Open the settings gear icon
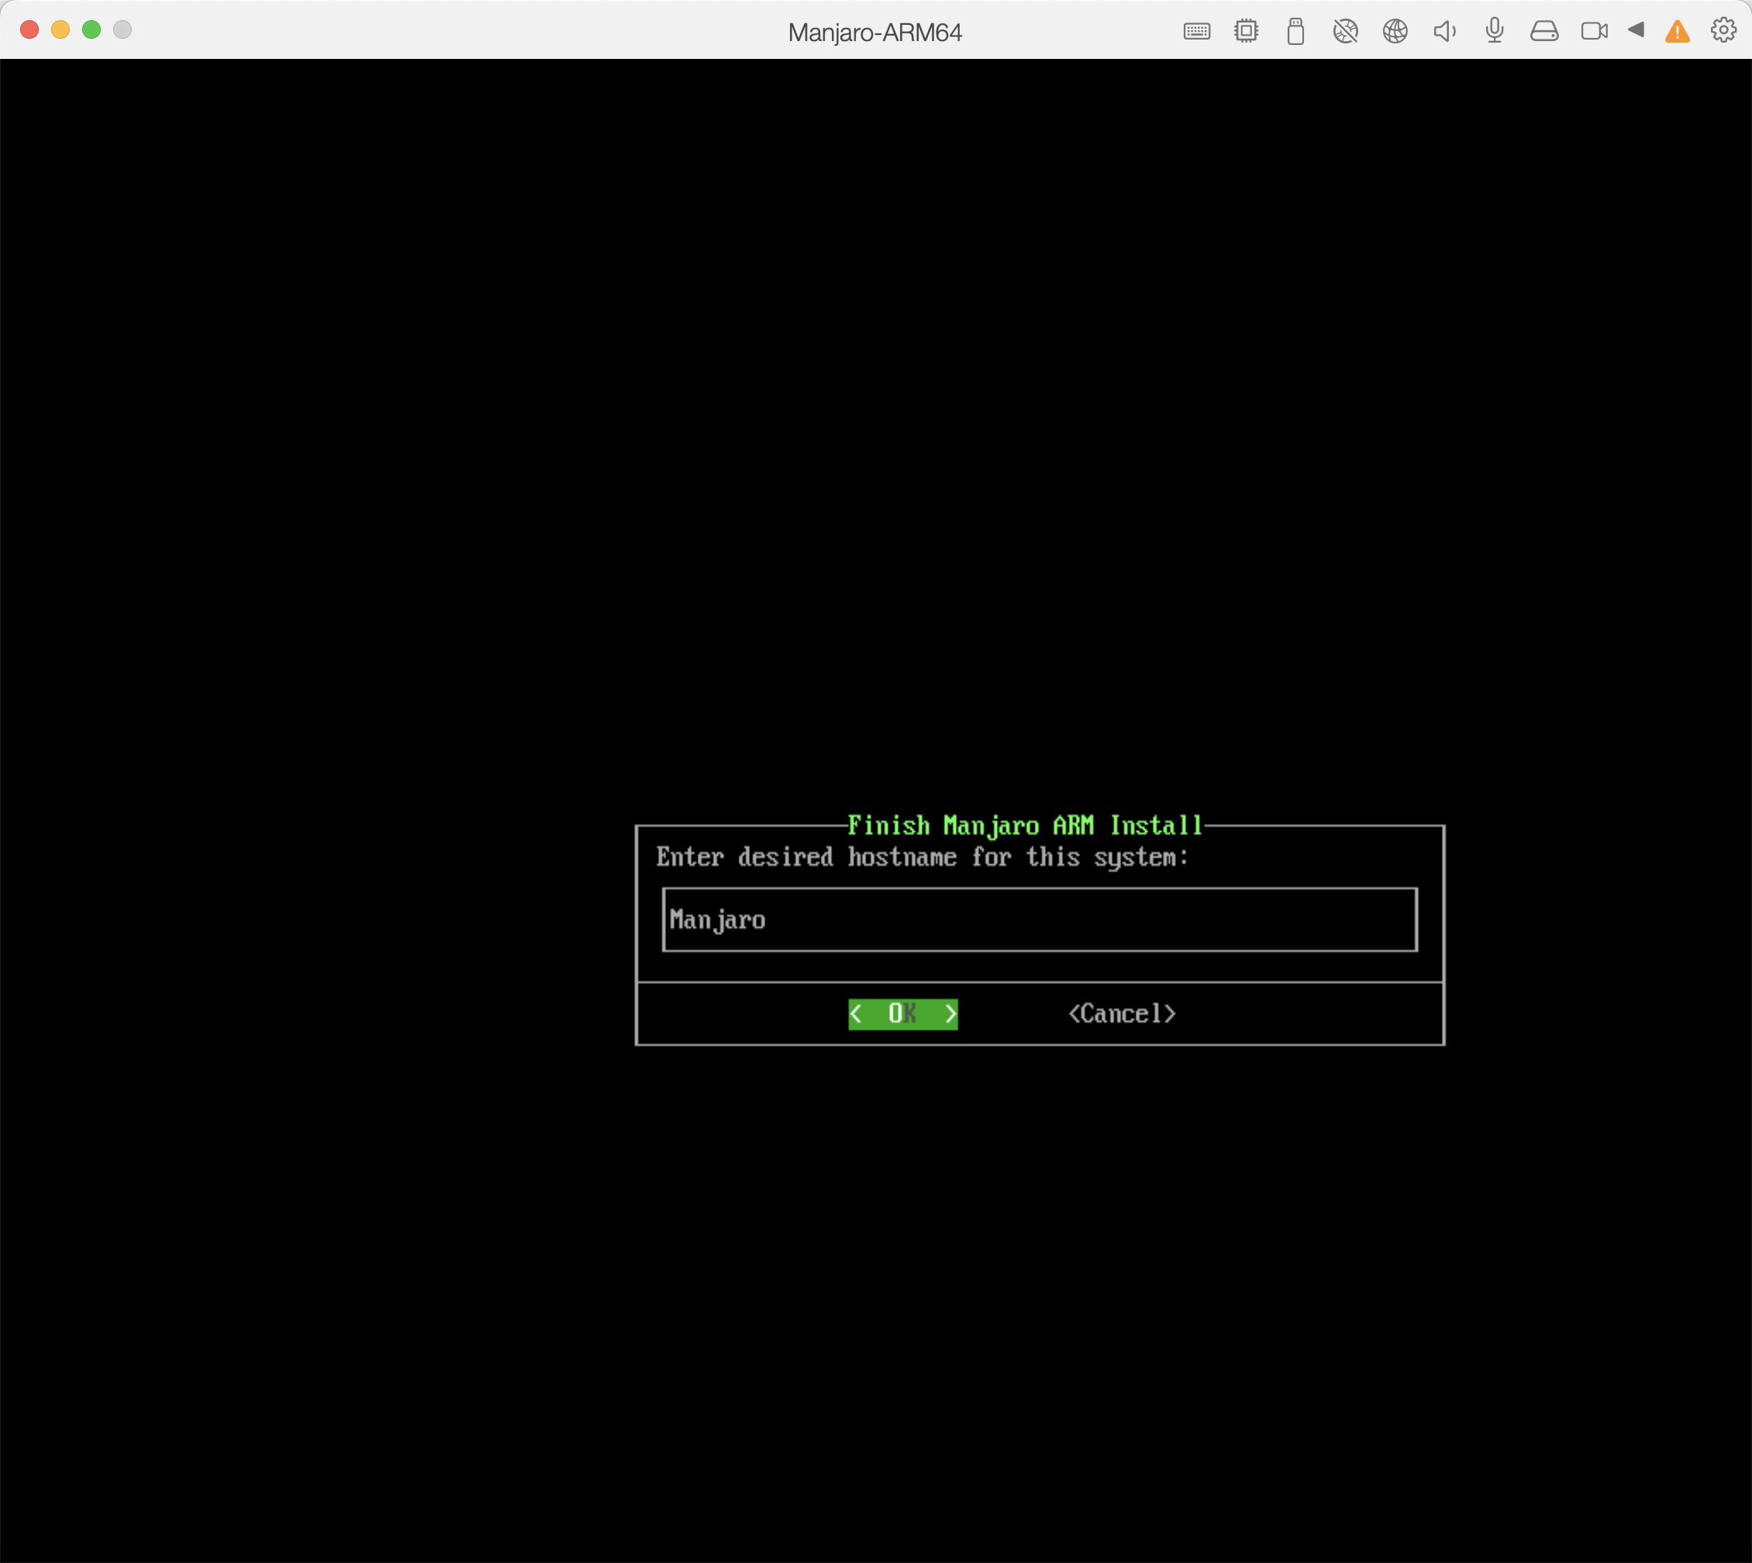The width and height of the screenshot is (1752, 1563). pos(1723,30)
